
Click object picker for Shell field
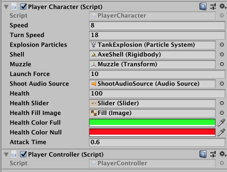[222, 54]
